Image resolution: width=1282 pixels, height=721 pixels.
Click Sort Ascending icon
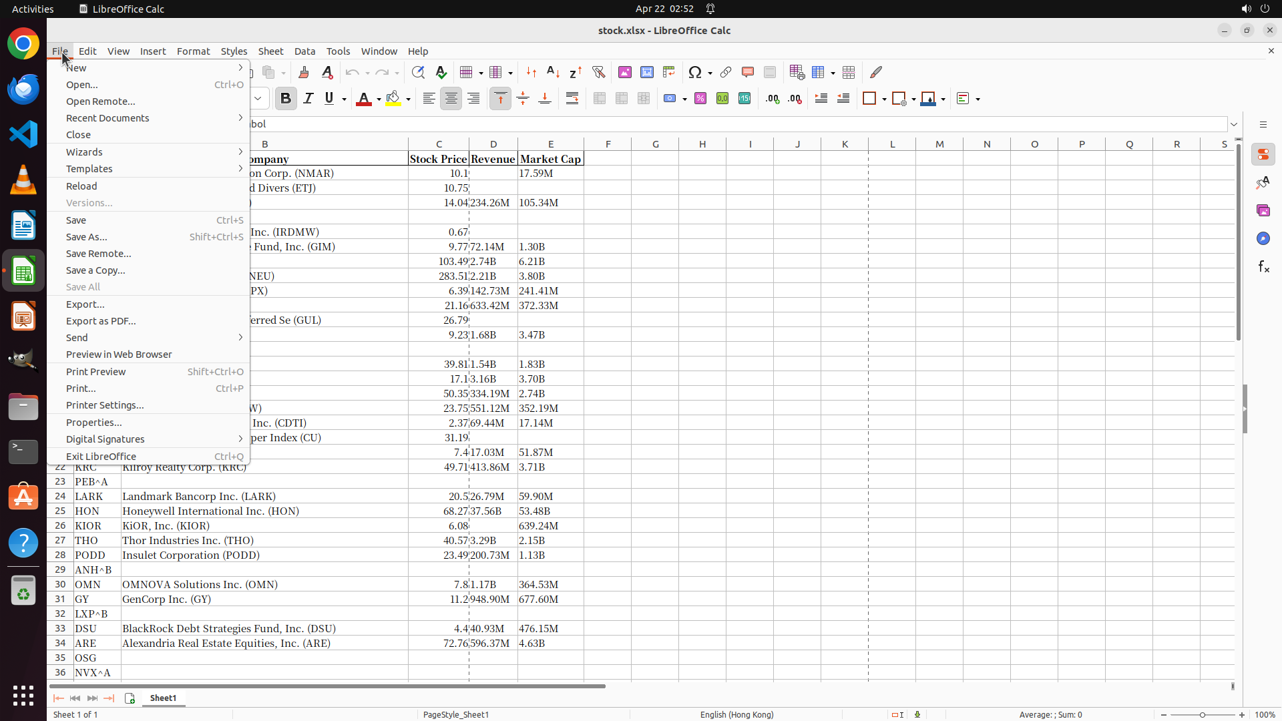click(x=553, y=72)
